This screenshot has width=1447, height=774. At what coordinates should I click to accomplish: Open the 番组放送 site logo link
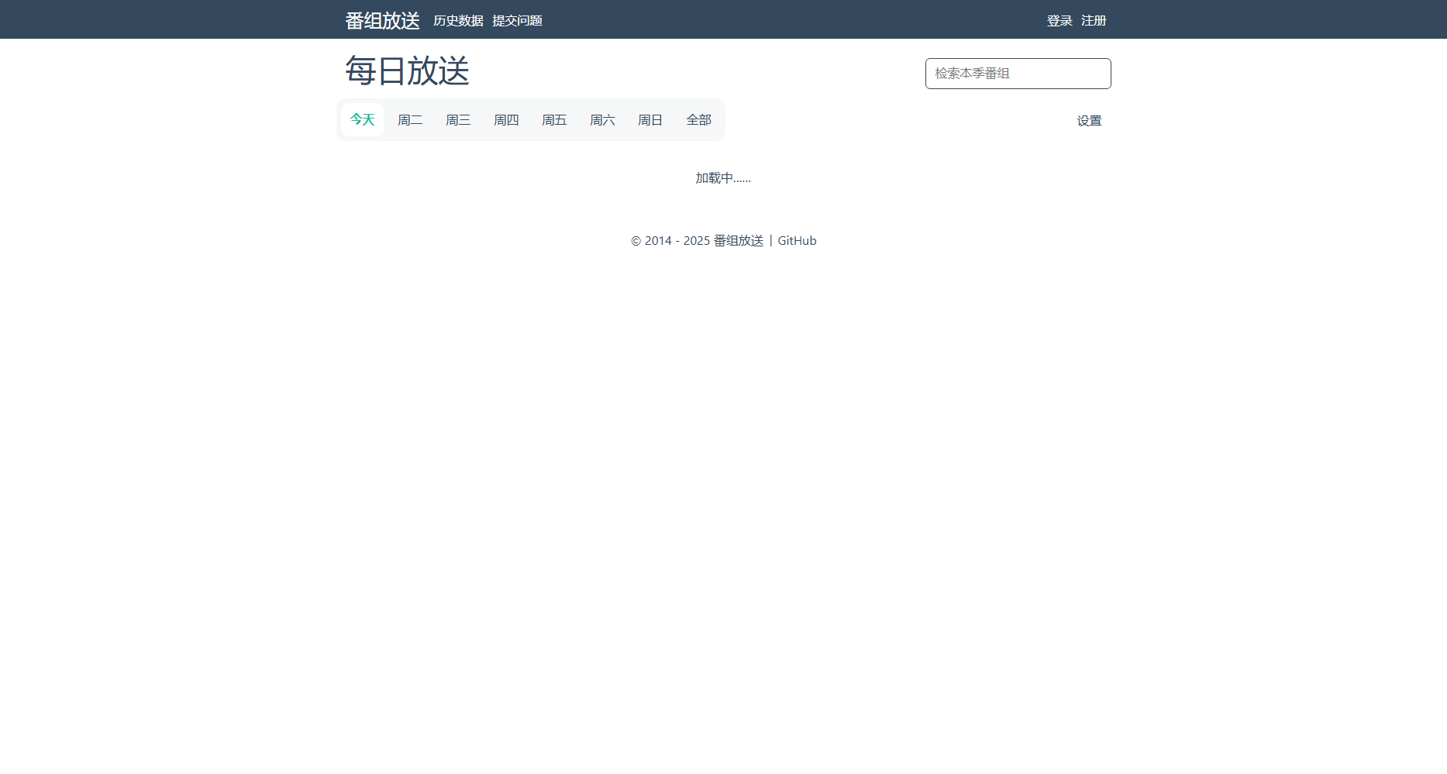(382, 21)
